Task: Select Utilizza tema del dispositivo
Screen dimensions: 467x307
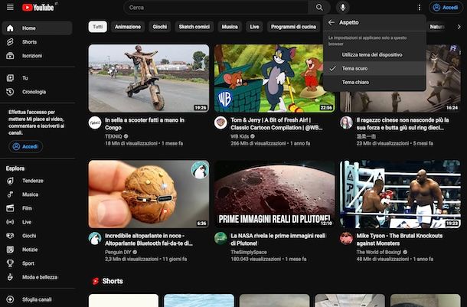Action: (374, 55)
